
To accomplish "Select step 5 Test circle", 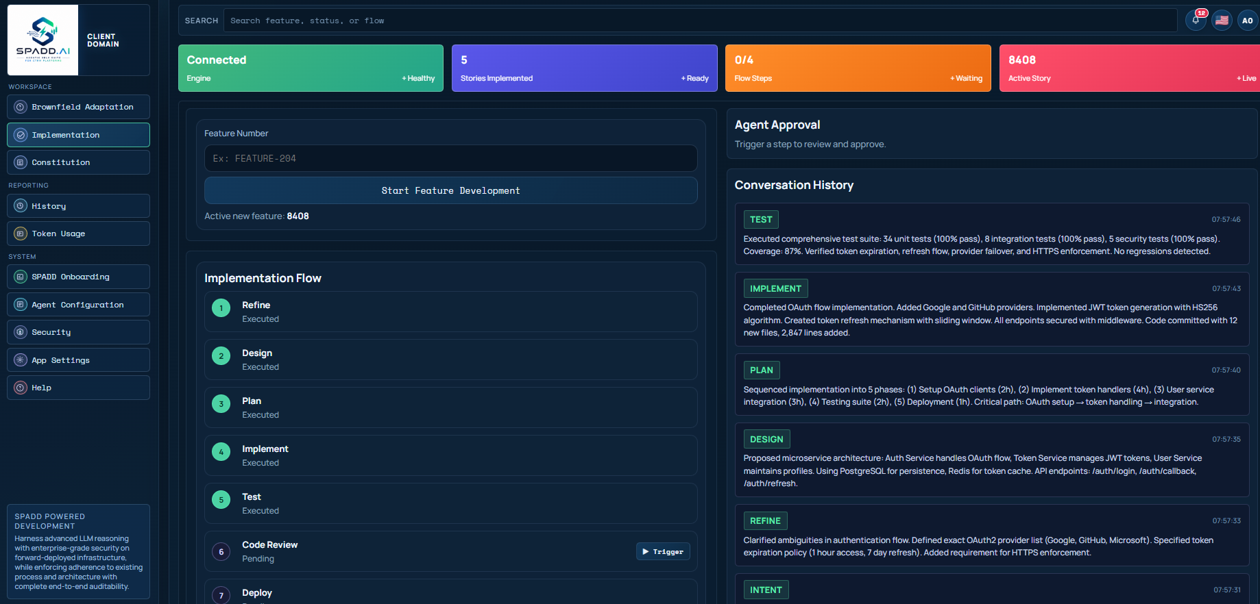I will (221, 500).
